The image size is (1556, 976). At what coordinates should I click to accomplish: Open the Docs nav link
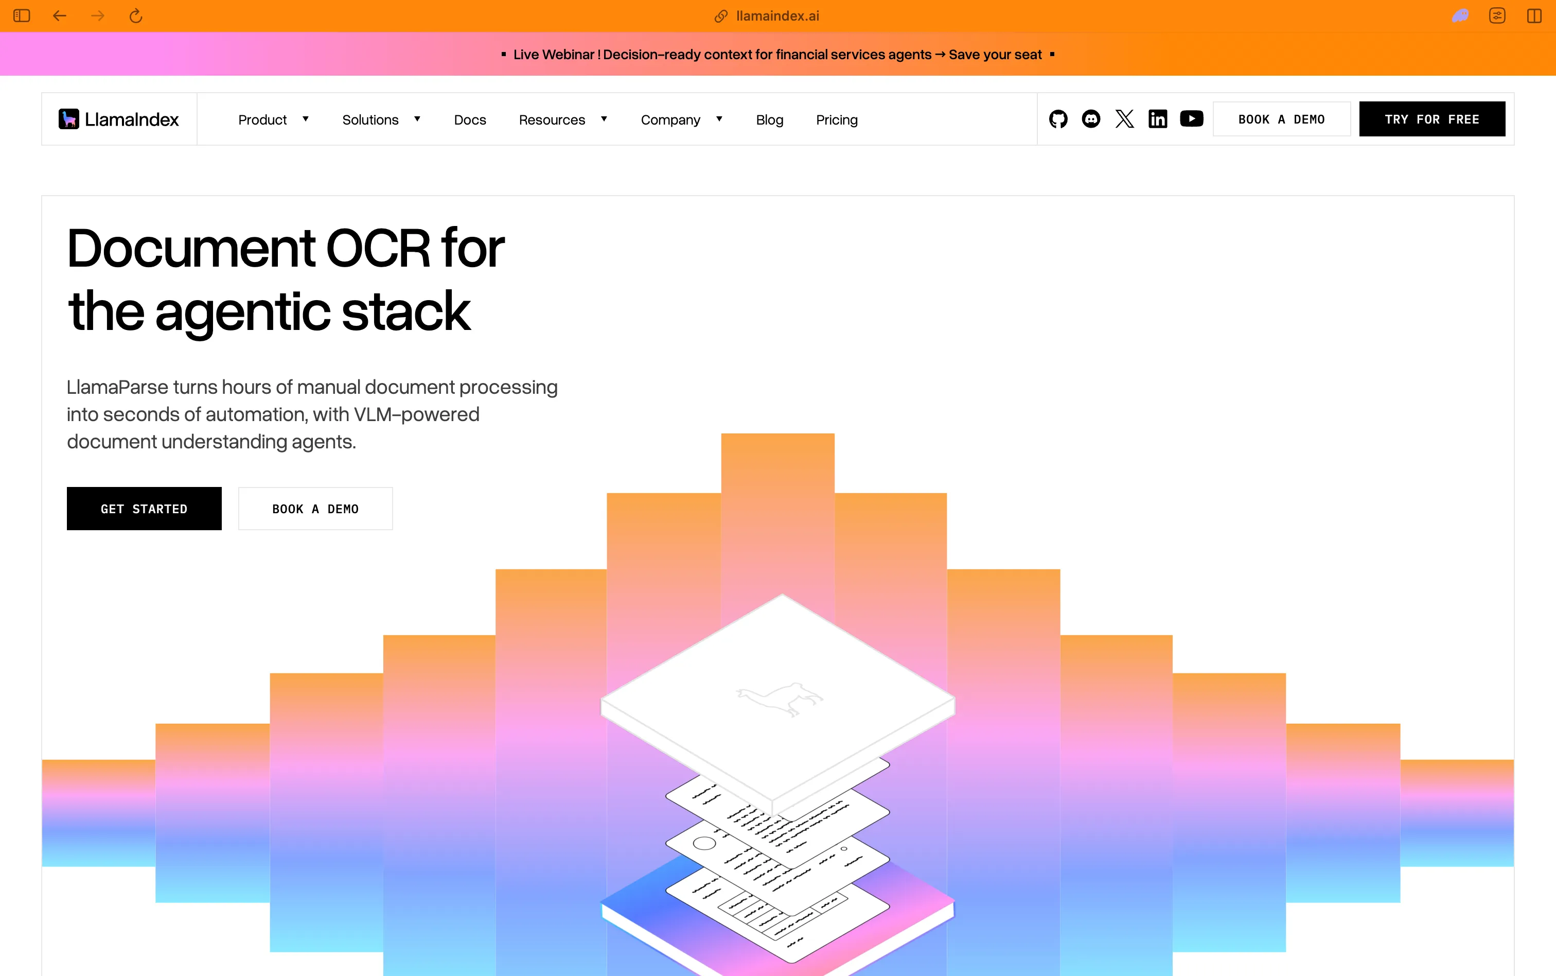click(470, 119)
